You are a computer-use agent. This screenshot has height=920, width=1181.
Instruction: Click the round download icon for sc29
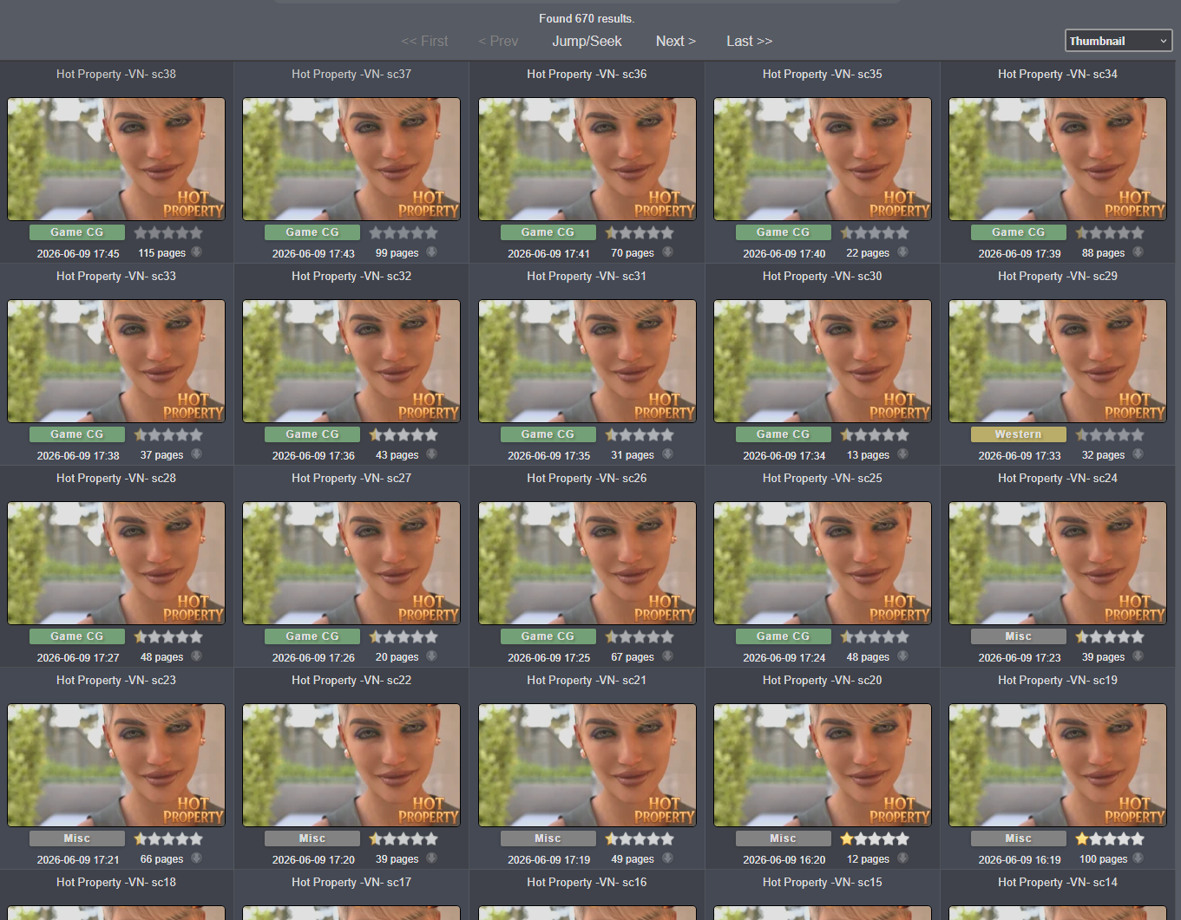[1138, 454]
